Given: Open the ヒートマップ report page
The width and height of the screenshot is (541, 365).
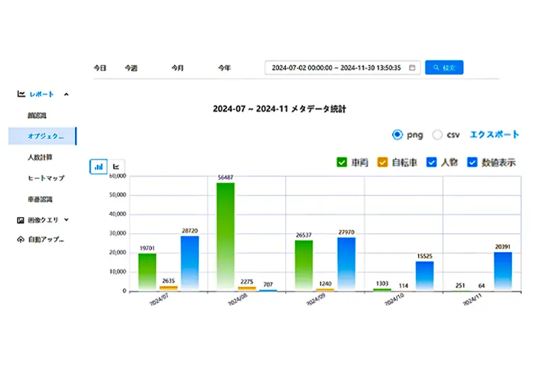Looking at the screenshot, I should (46, 178).
